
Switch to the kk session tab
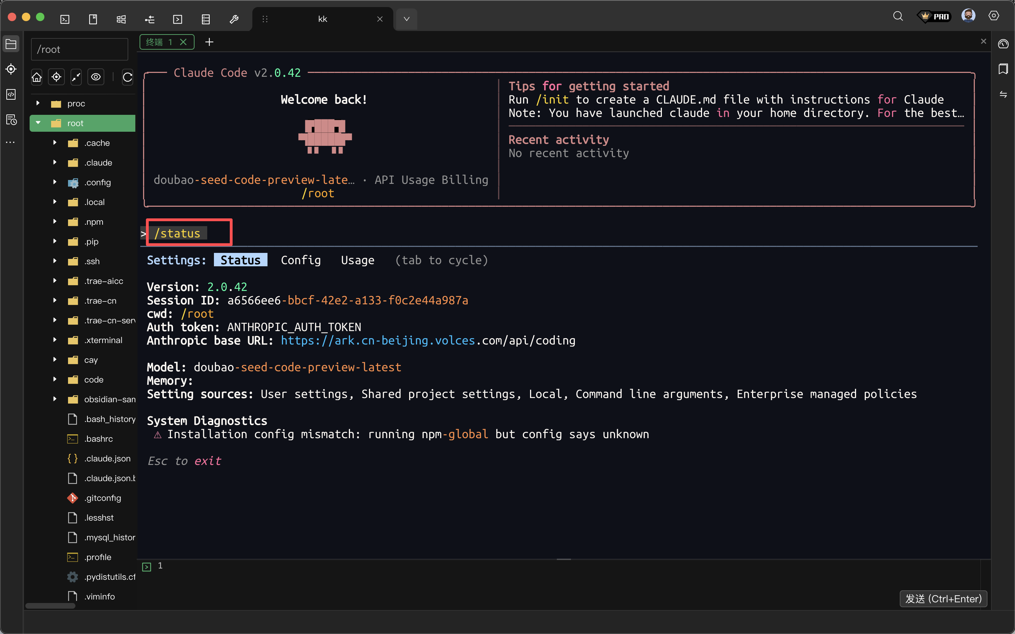point(322,19)
